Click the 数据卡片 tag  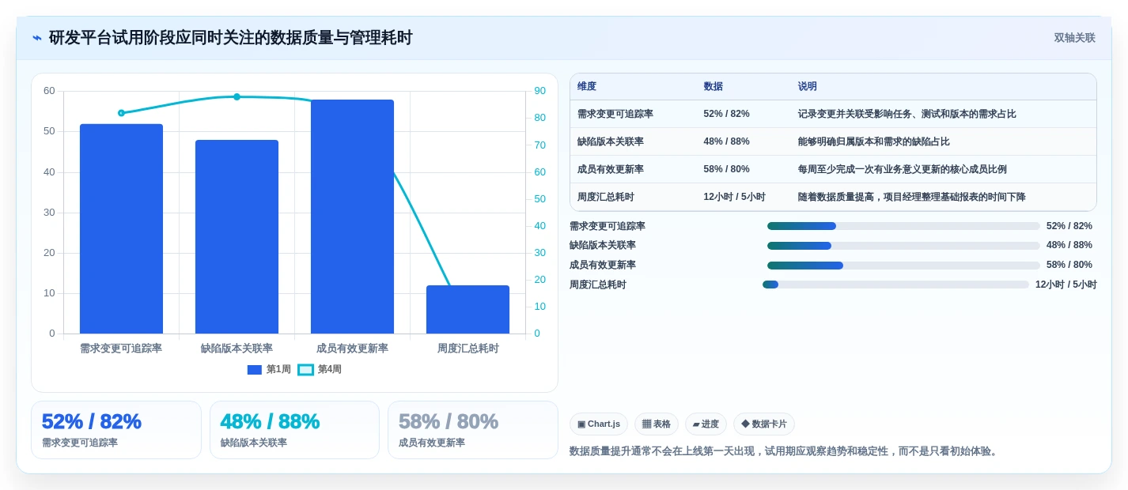pos(764,424)
